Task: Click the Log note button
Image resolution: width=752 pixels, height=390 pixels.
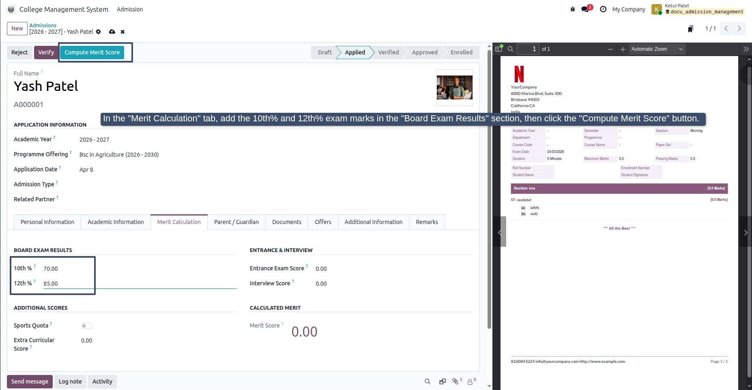Action: (70, 381)
